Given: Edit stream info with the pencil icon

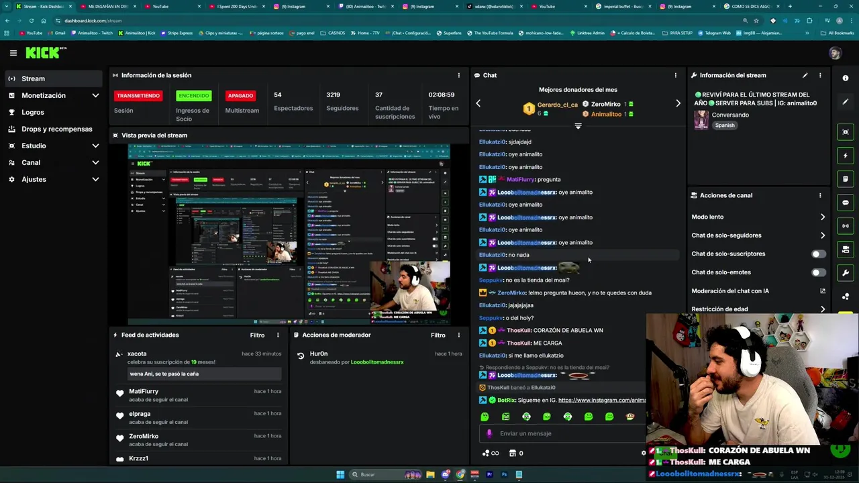Looking at the screenshot, I should 805,75.
